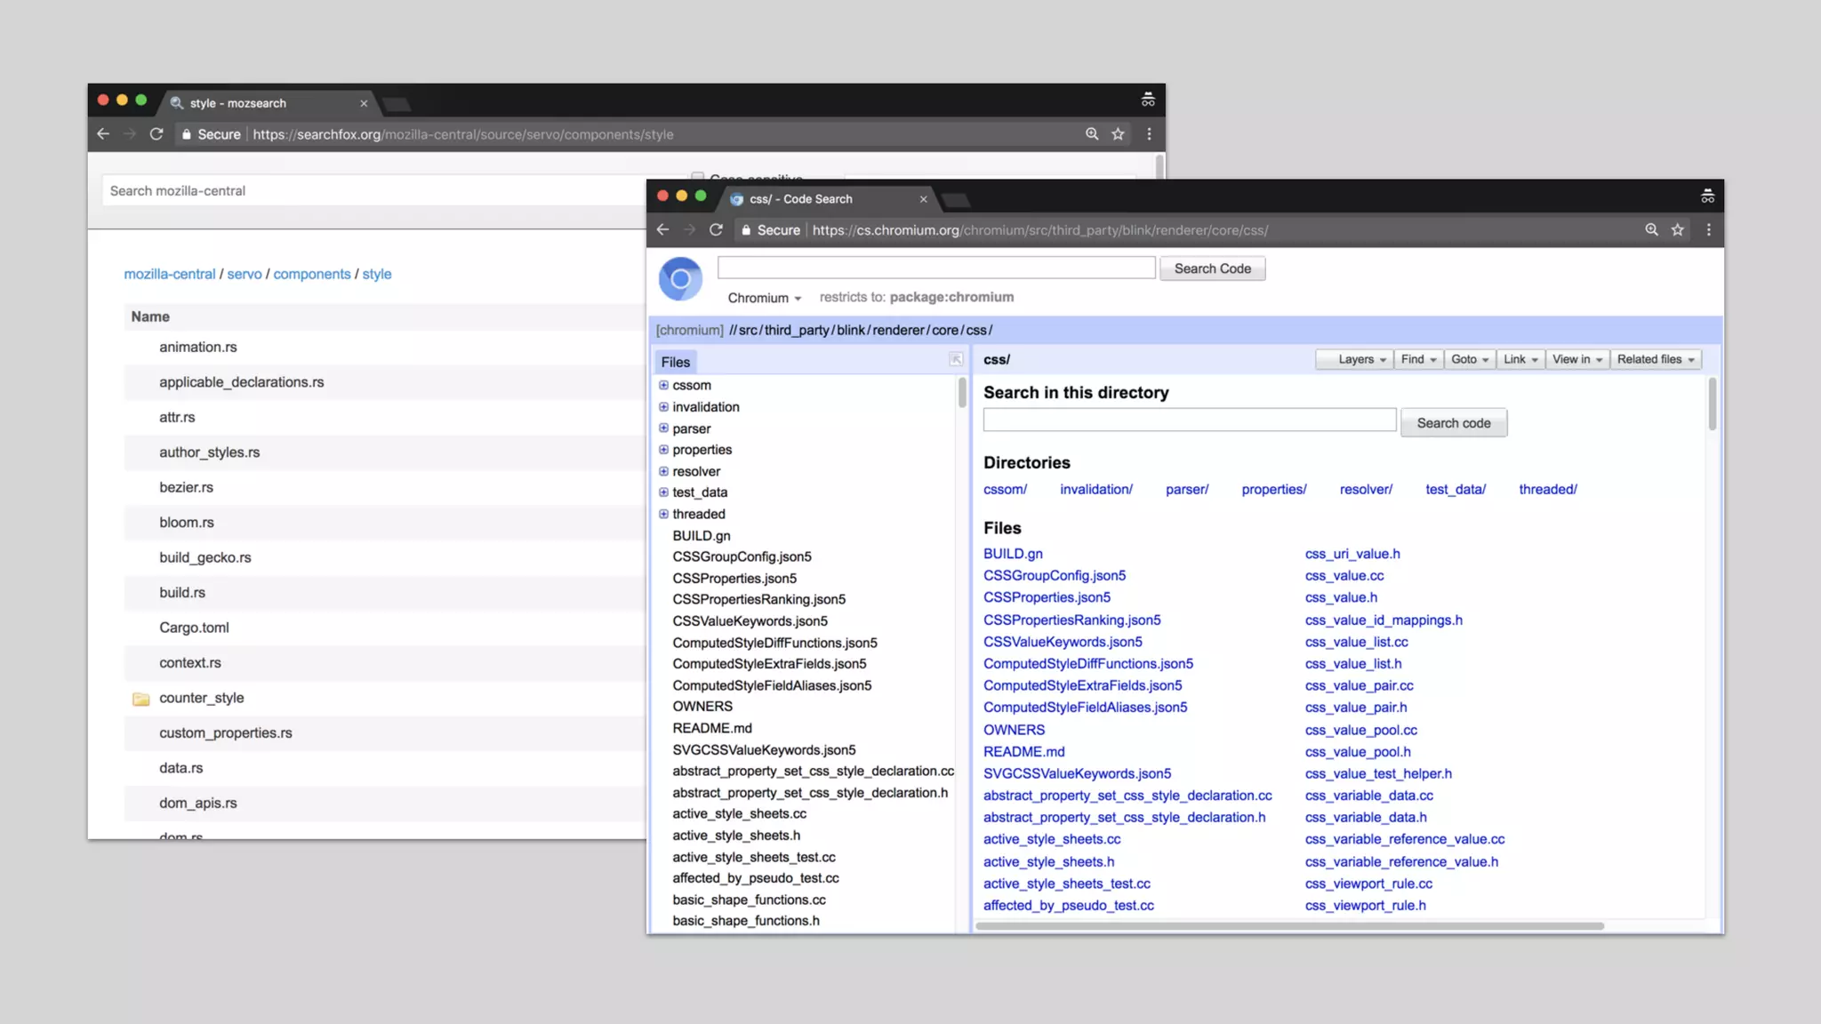The width and height of the screenshot is (1821, 1024).
Task: Click the blink segment in chromium path breadcrumb
Action: click(x=851, y=331)
